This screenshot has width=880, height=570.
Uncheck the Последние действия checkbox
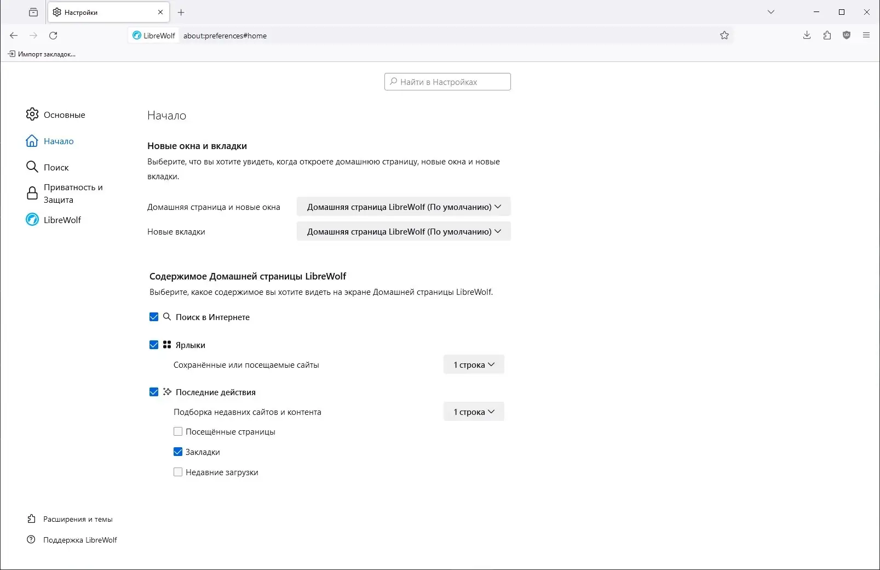tap(154, 392)
